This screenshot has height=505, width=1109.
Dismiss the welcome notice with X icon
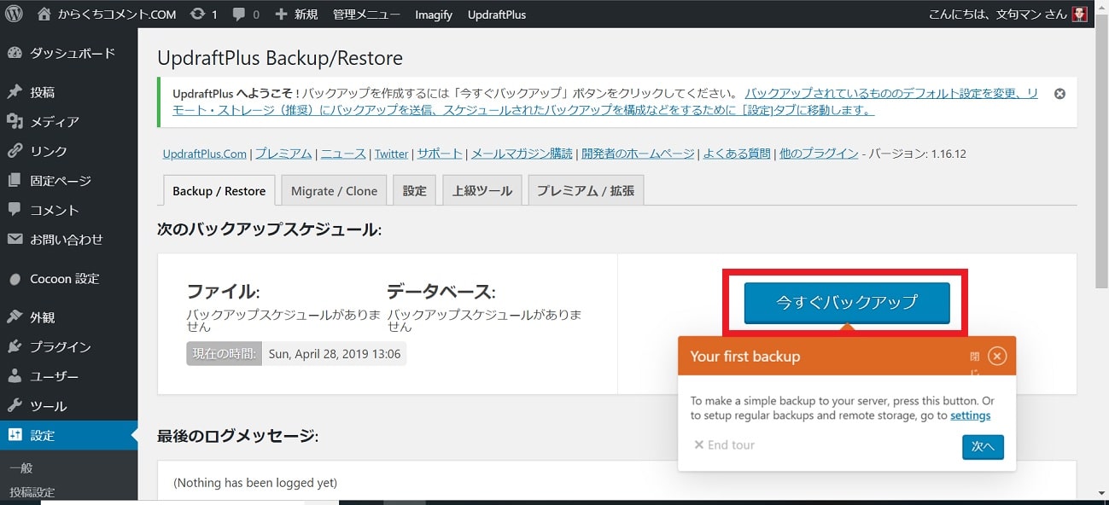[1059, 94]
